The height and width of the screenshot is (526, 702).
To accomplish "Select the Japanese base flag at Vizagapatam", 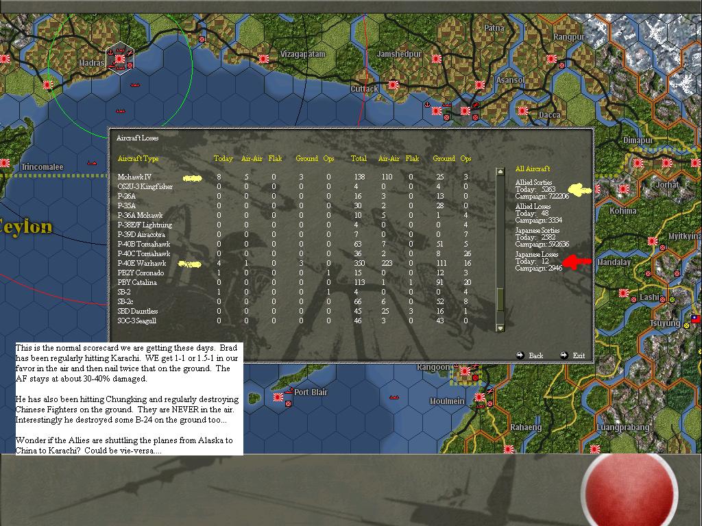I will point(264,59).
